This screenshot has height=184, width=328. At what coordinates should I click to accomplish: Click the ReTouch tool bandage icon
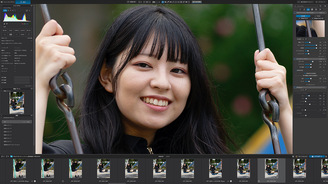(306, 89)
